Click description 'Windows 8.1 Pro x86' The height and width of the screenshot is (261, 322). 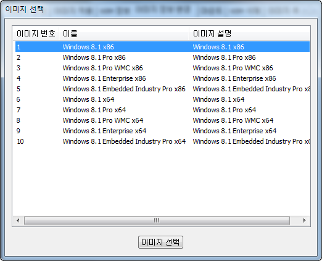pos(224,57)
